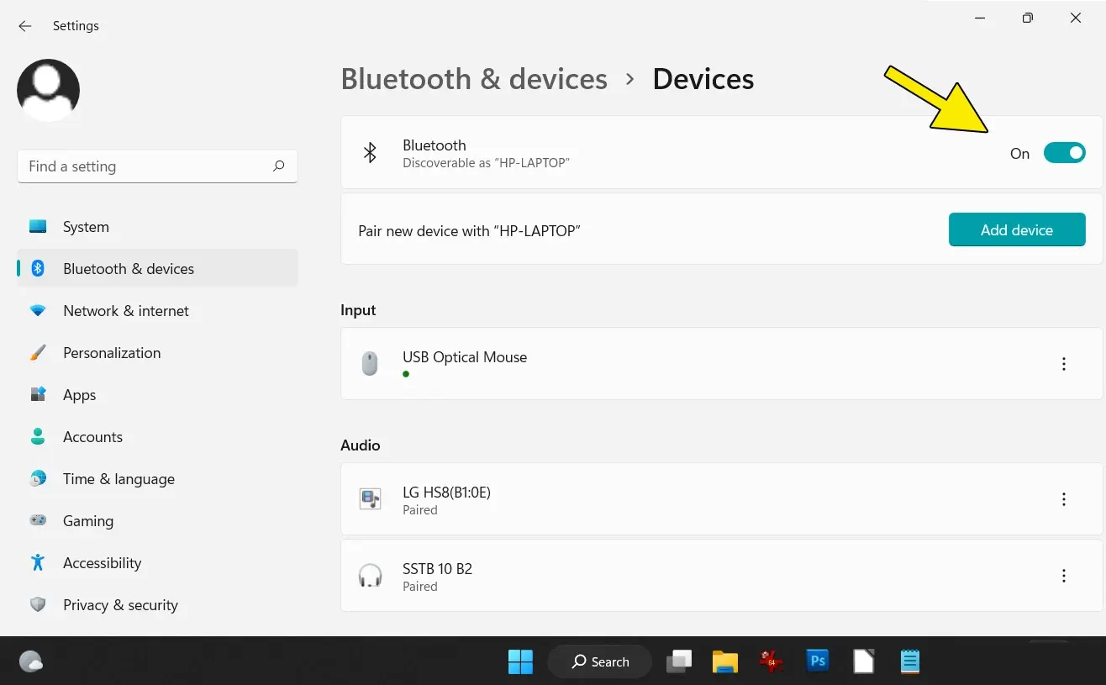Select the Bluetooth icon in settings list
Viewport: 1106px width, 685px height.
click(x=38, y=268)
